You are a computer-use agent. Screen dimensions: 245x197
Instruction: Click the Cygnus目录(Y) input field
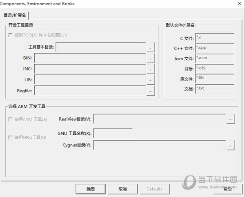point(160,145)
